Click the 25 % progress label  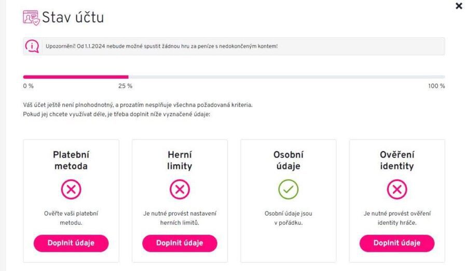pyautogui.click(x=125, y=86)
